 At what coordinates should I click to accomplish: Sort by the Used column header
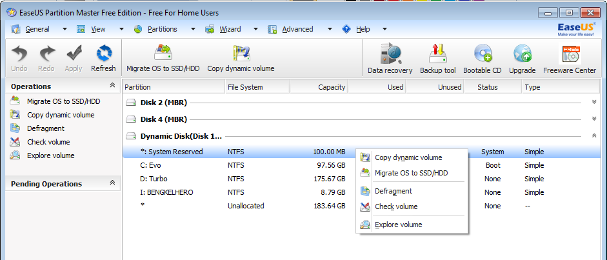point(377,87)
